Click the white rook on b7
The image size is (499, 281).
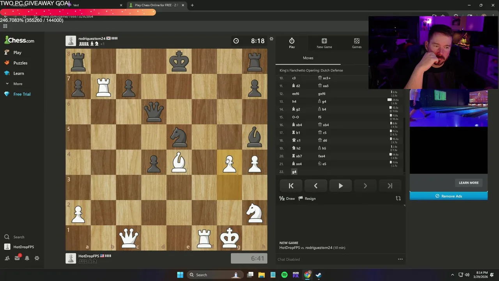pos(103,87)
